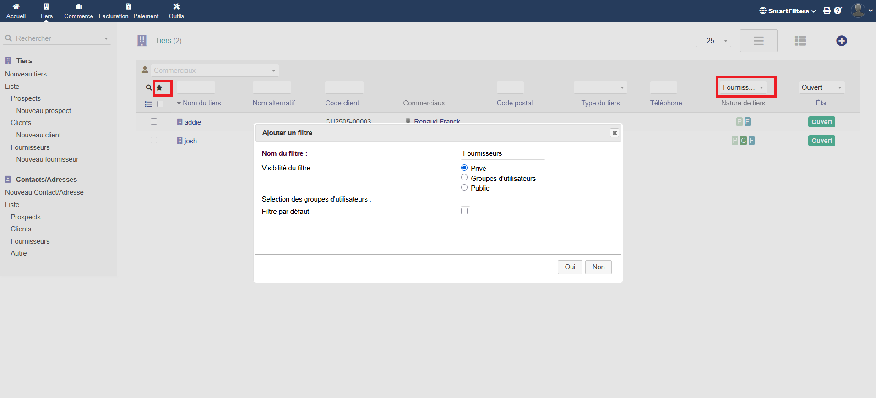Click the star bookmark filter icon

tap(159, 87)
